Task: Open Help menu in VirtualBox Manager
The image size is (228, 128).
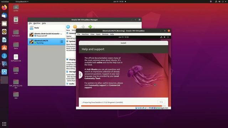Action: click(44, 23)
